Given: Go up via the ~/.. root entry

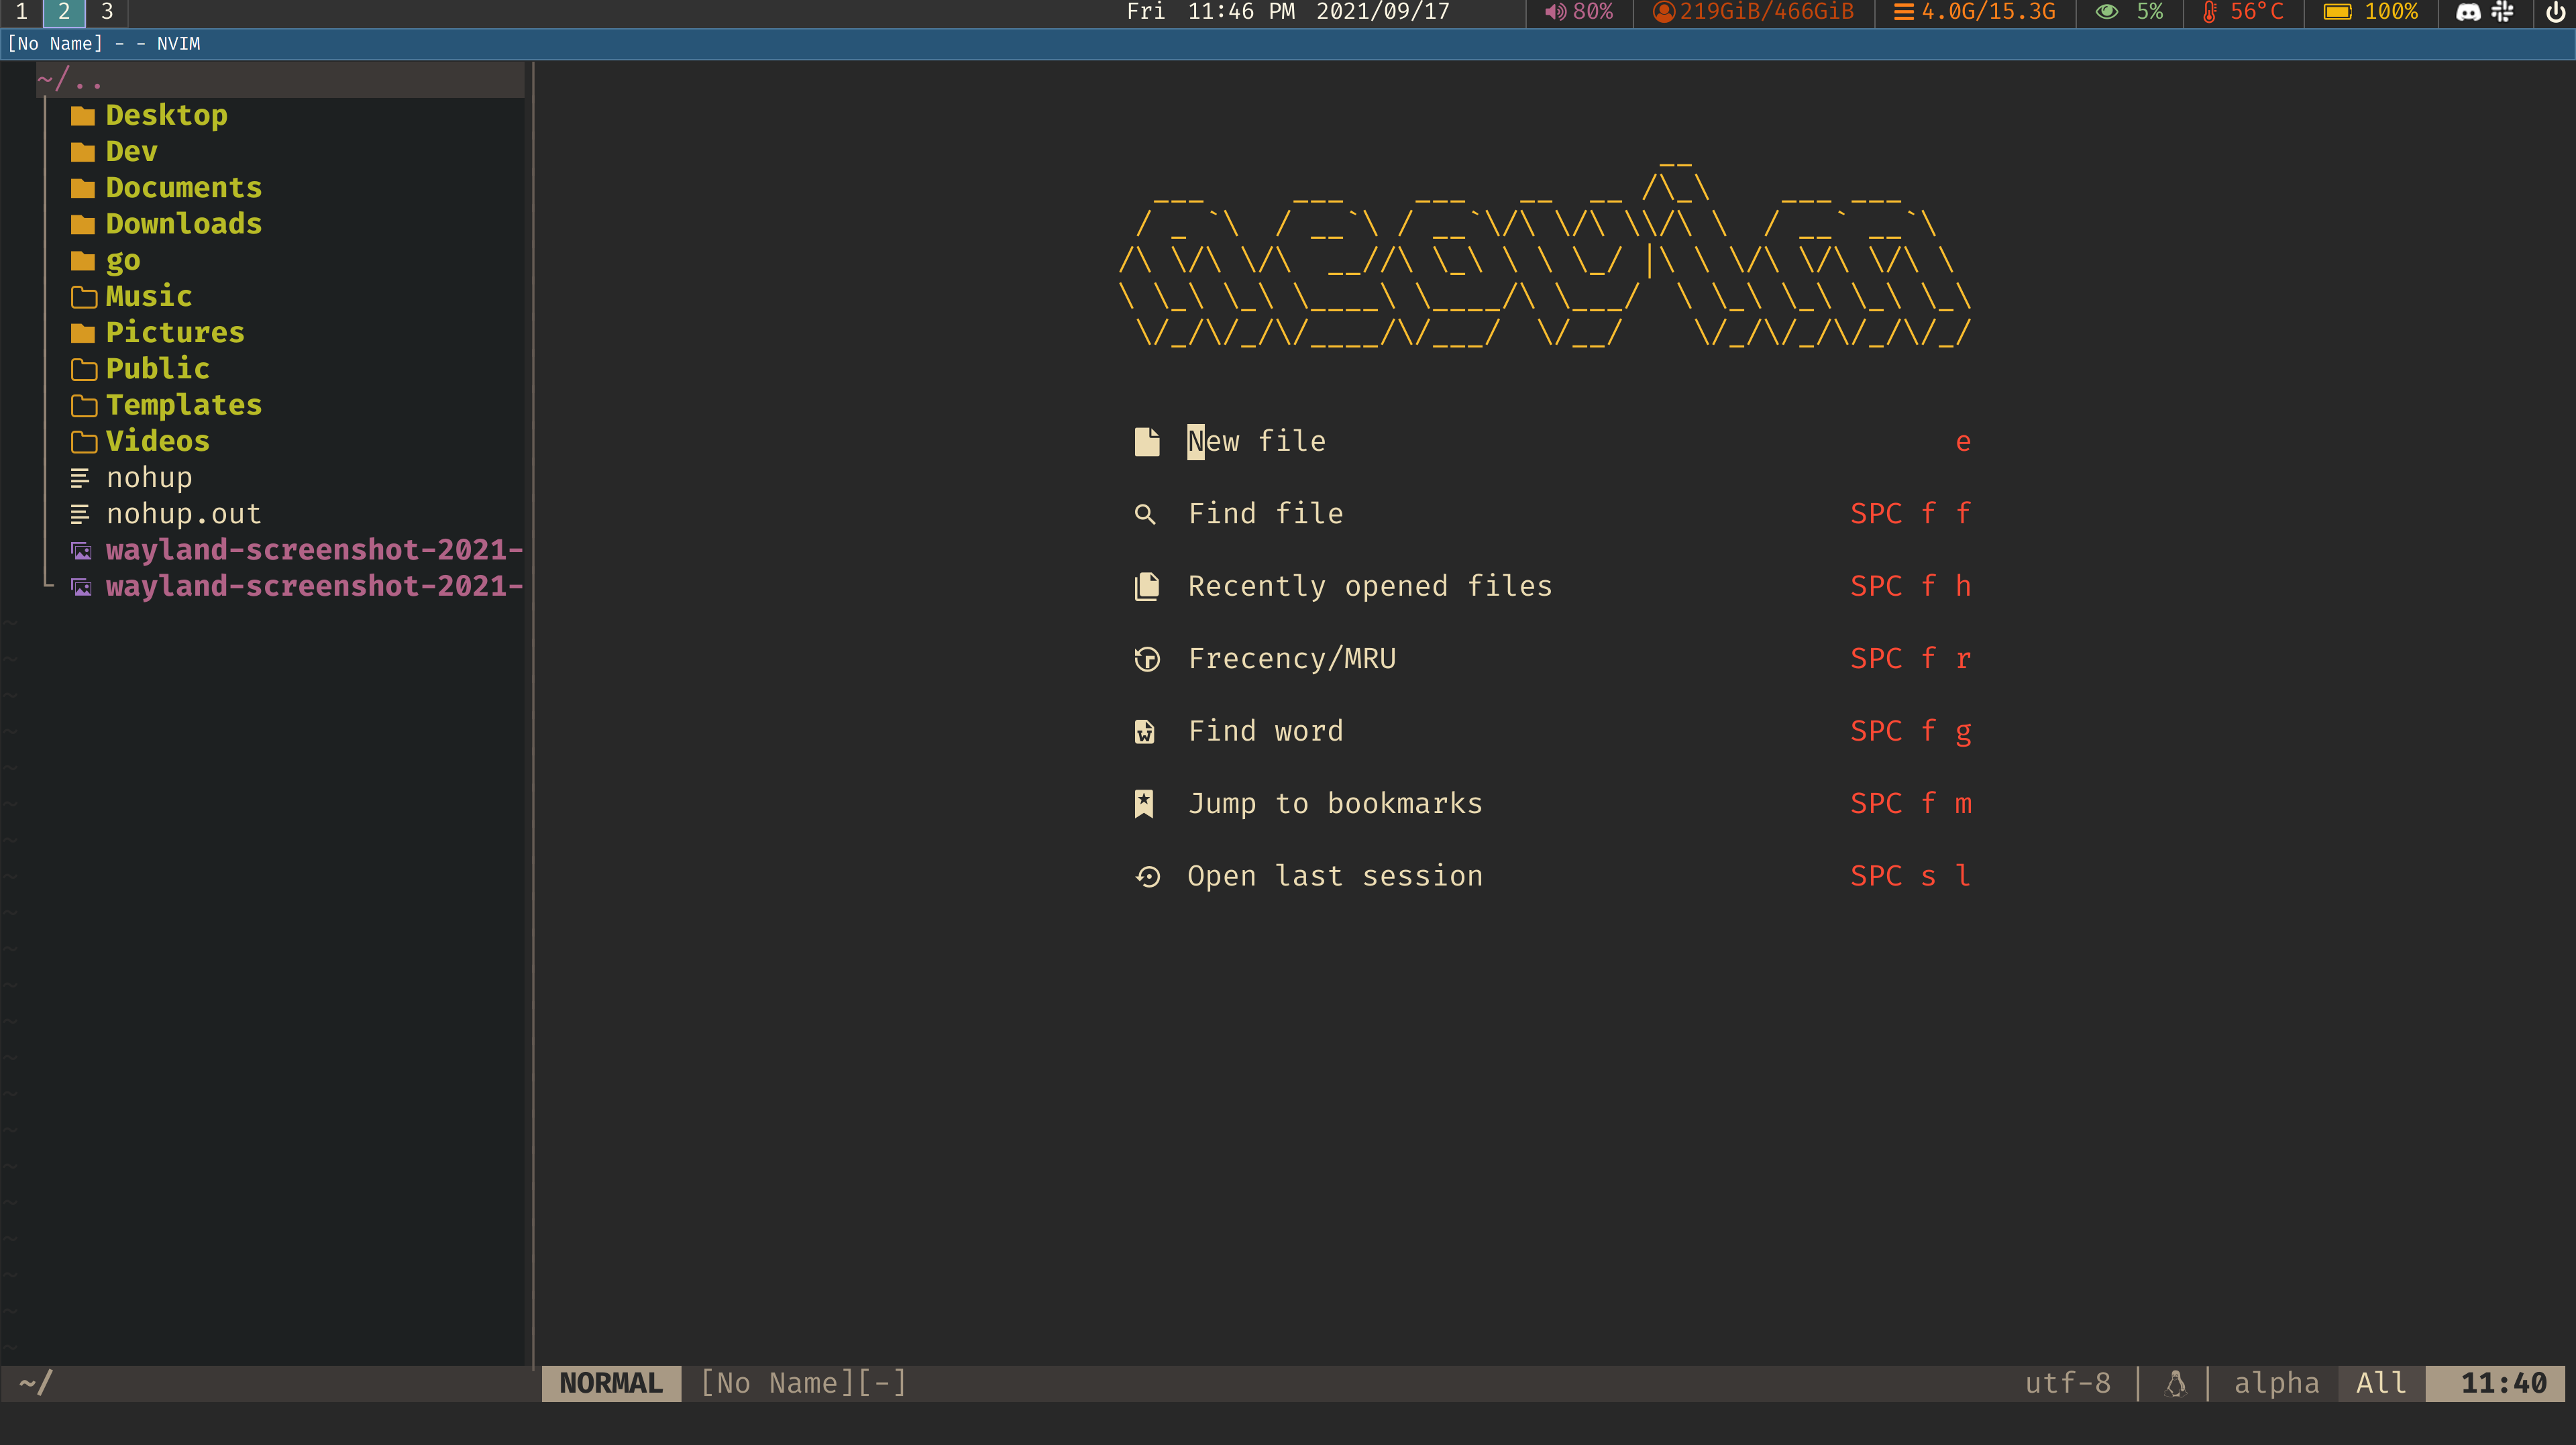Looking at the screenshot, I should click(70, 79).
